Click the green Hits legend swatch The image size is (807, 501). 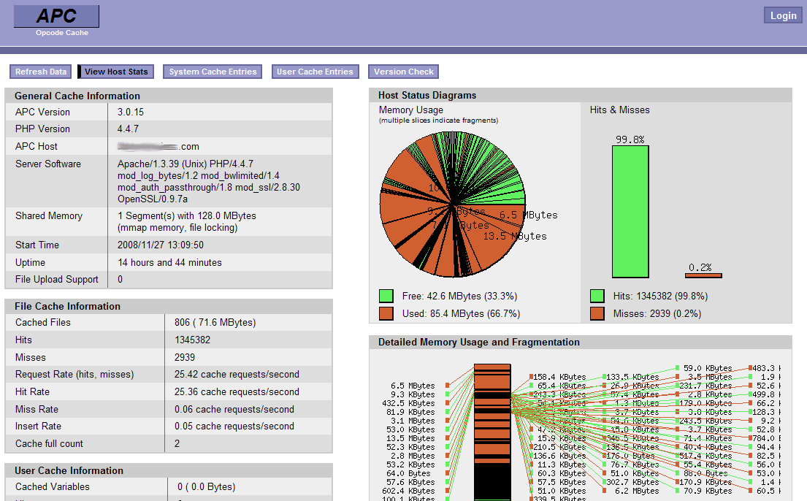click(597, 296)
